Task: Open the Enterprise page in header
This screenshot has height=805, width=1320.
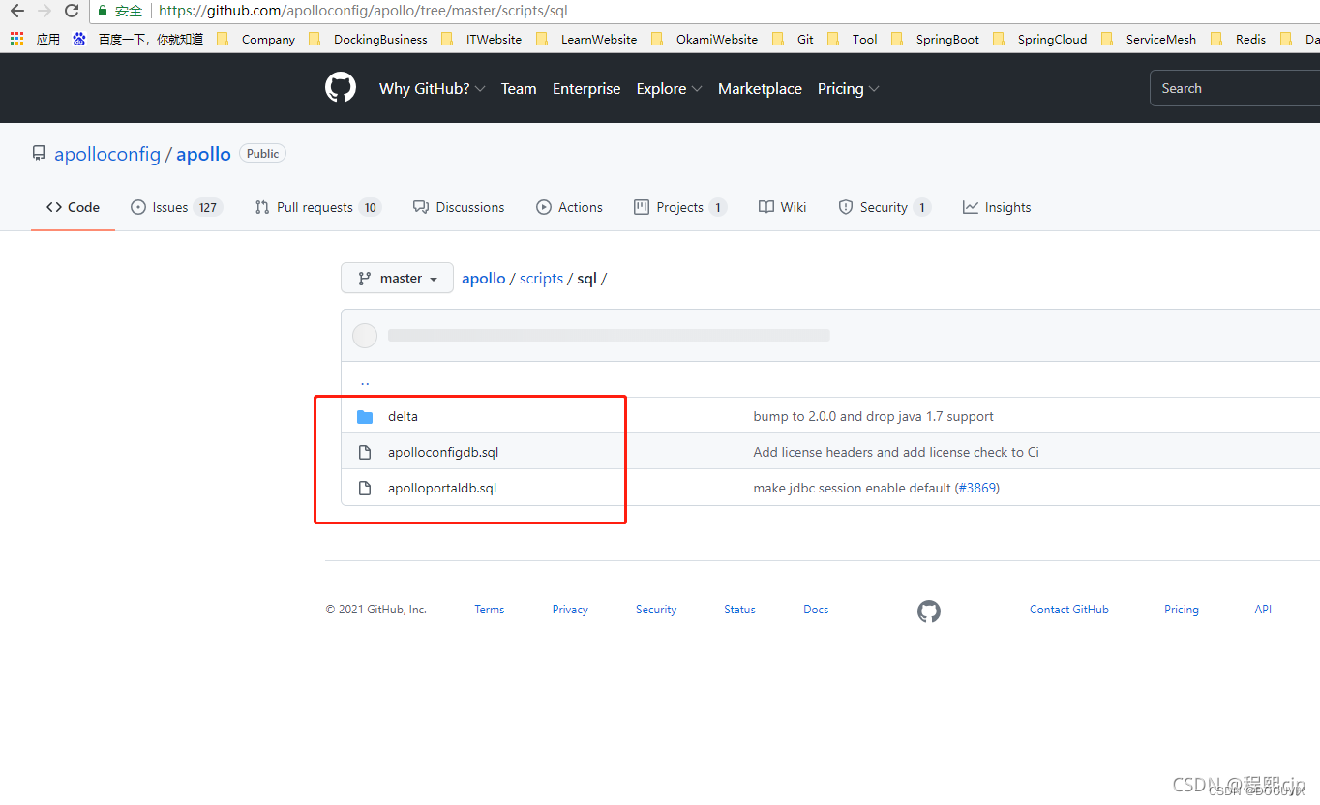Action: [x=586, y=88]
